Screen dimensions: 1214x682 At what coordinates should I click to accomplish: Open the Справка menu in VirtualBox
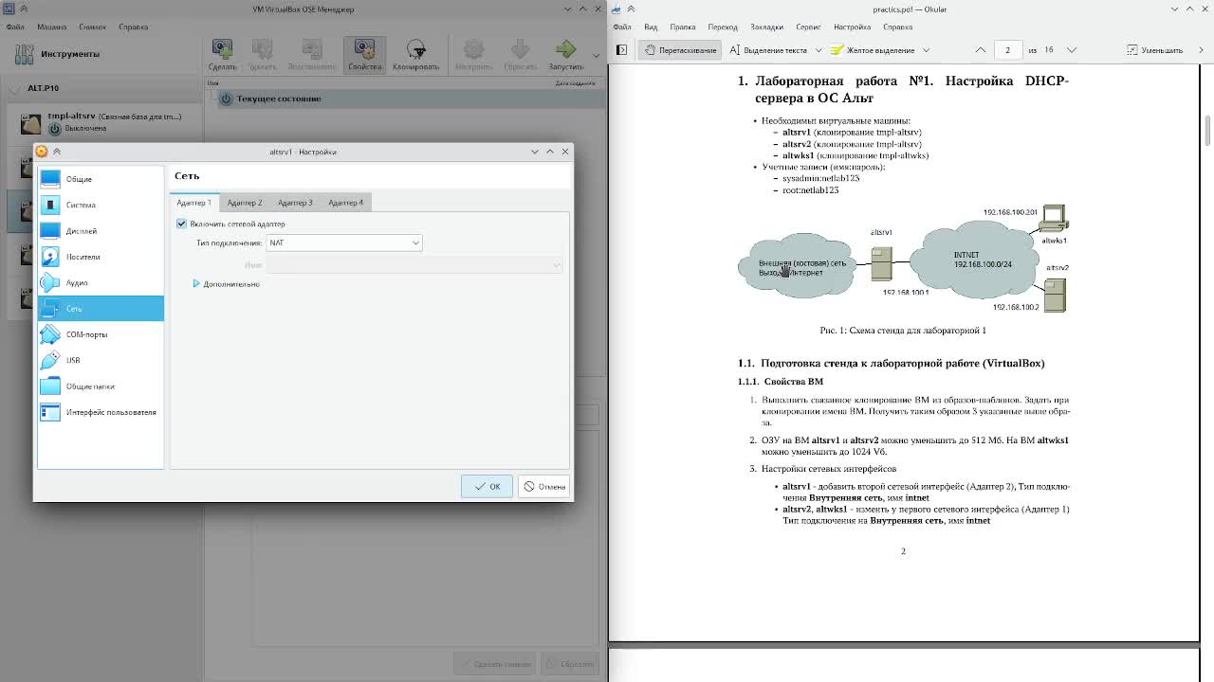(x=134, y=27)
